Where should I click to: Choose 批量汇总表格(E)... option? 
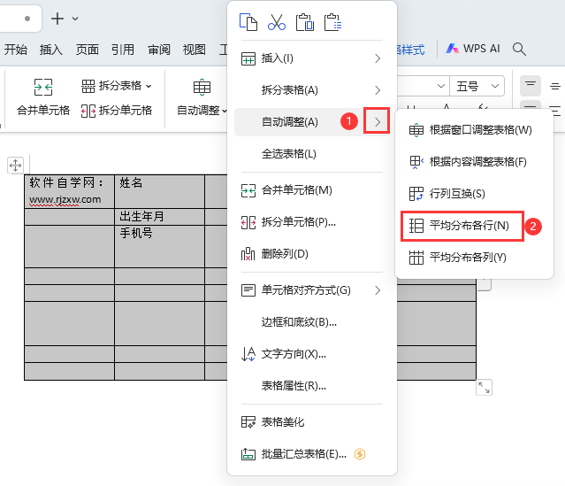312,454
